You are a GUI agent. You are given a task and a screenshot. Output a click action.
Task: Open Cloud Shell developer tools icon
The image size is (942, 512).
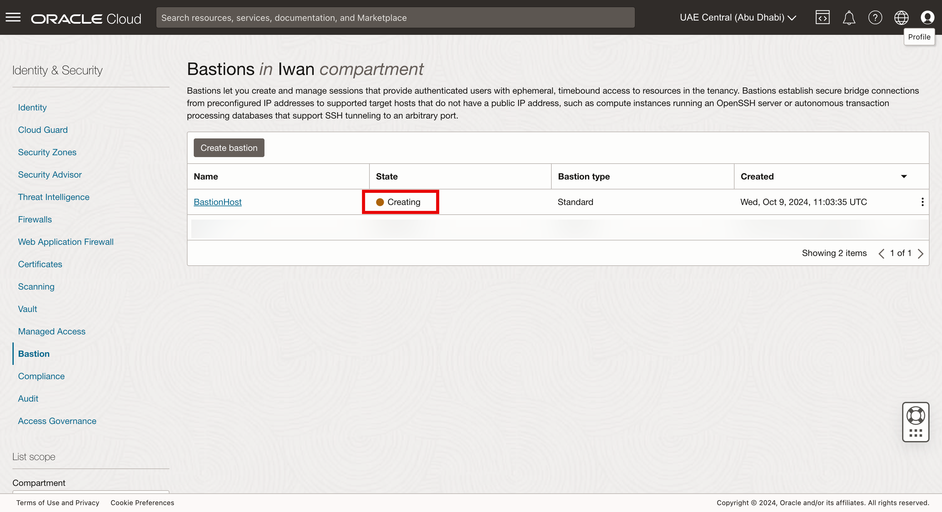point(822,17)
